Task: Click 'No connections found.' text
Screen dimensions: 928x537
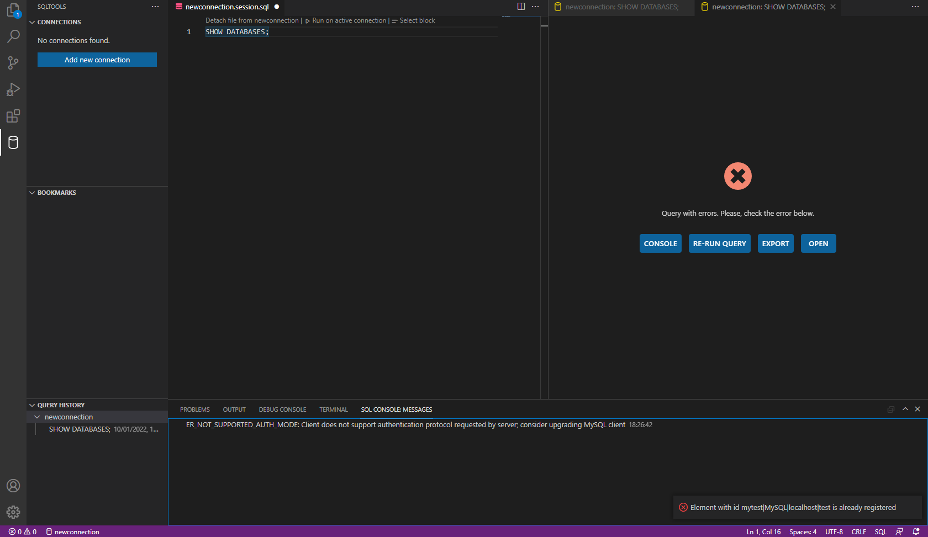Action: 73,40
